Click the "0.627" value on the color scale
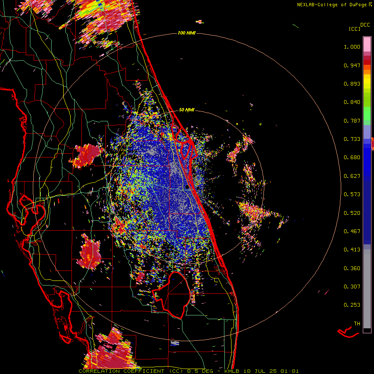Image resolution: width=374 pixels, height=374 pixels. [352, 176]
